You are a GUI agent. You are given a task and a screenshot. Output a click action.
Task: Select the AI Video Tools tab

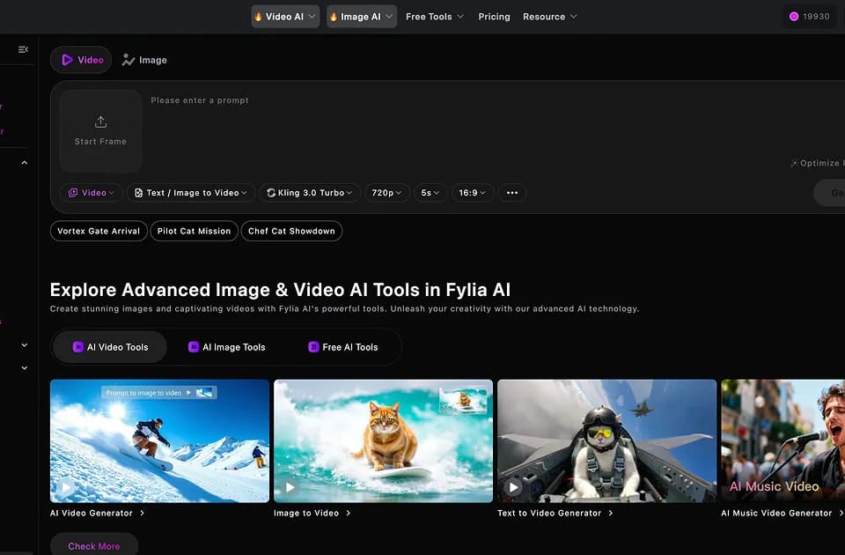111,347
